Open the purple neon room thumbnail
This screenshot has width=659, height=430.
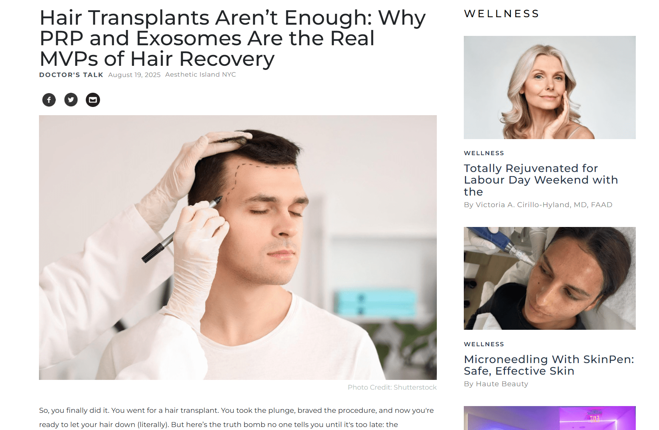pyautogui.click(x=550, y=418)
